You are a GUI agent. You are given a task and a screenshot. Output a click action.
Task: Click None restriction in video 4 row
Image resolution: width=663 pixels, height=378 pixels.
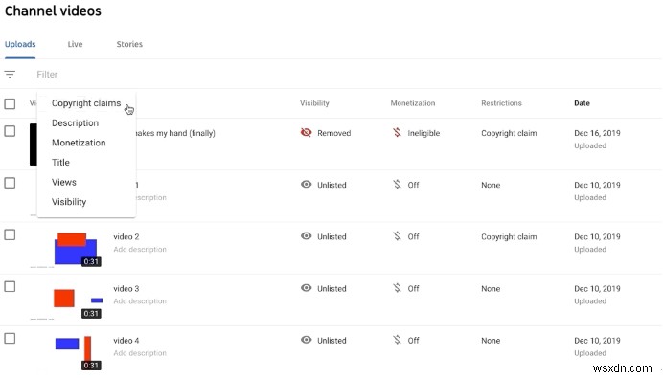point(491,341)
